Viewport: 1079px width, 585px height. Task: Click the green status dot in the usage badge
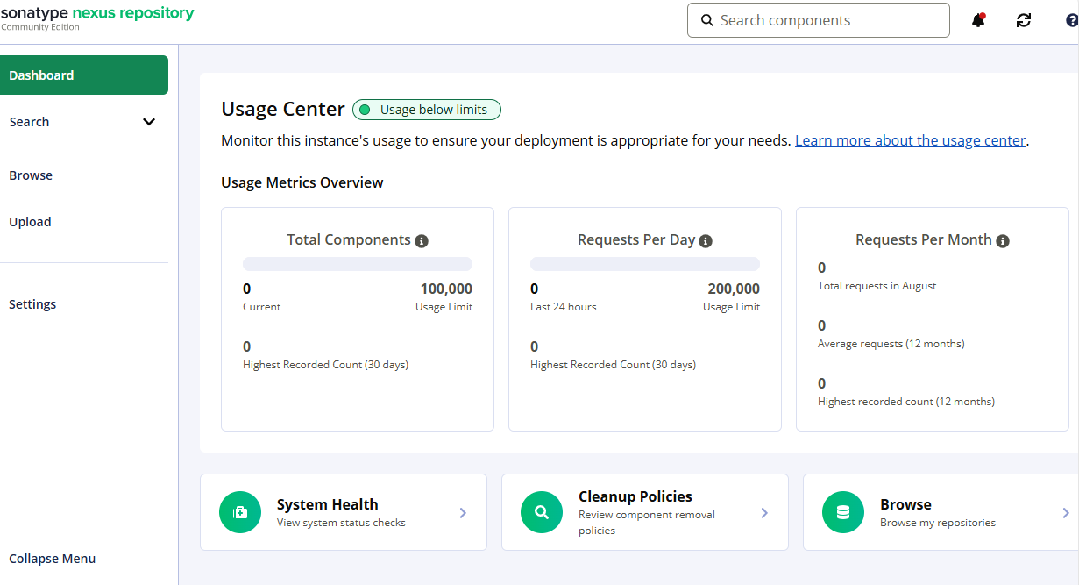pyautogui.click(x=366, y=110)
